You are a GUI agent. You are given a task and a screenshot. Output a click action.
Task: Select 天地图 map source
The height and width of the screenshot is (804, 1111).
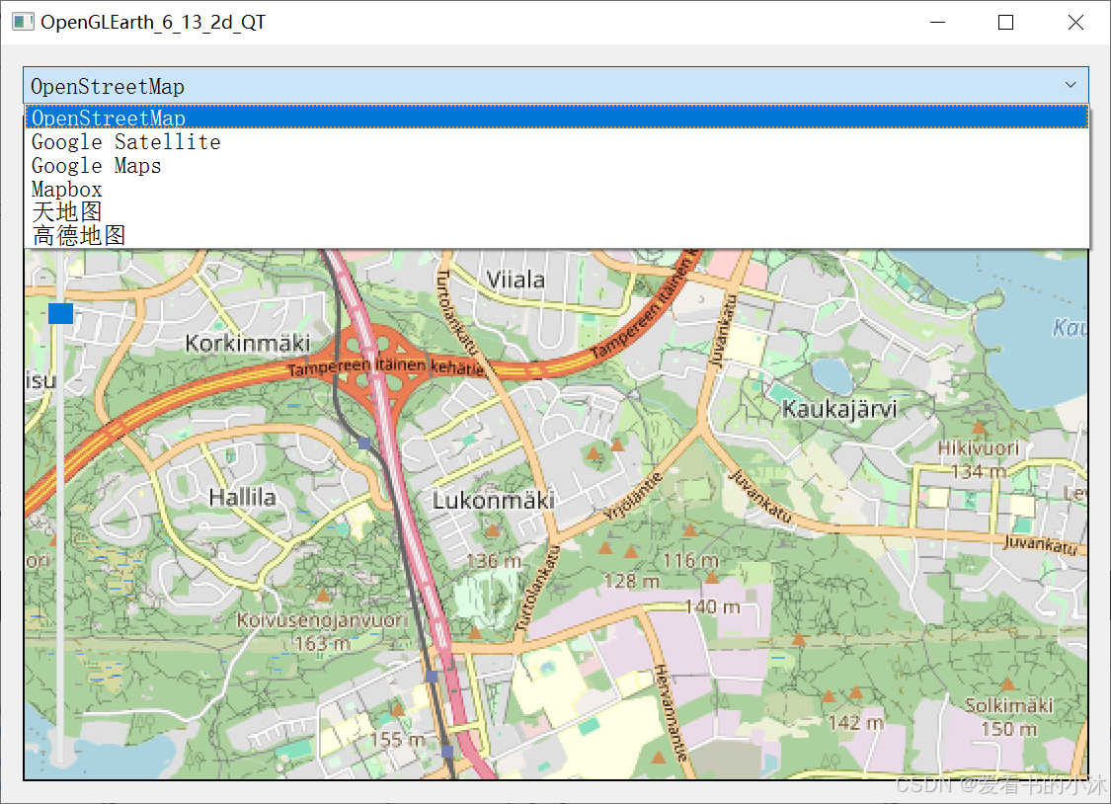coord(556,211)
